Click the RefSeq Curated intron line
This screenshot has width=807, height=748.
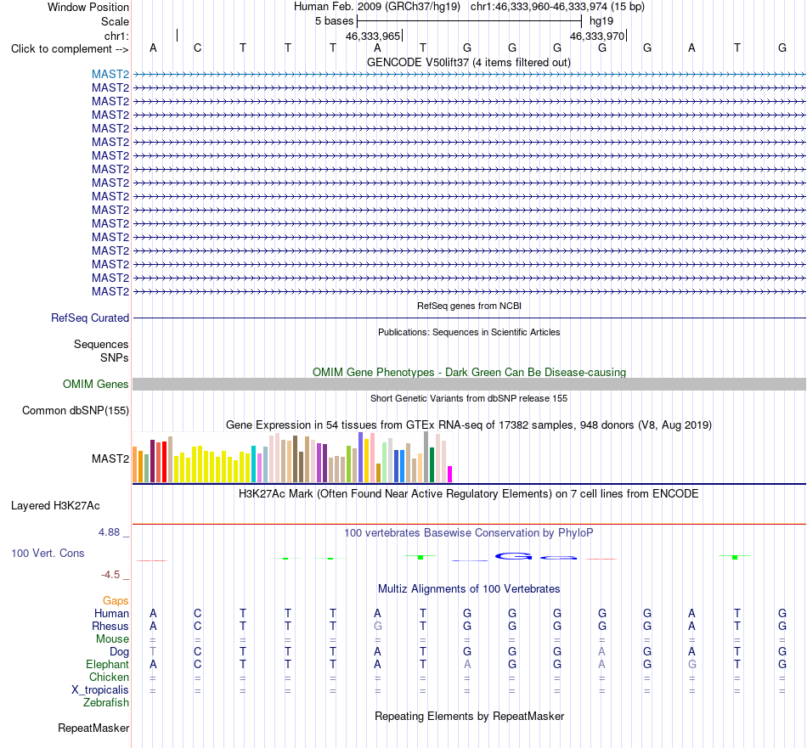[469, 318]
